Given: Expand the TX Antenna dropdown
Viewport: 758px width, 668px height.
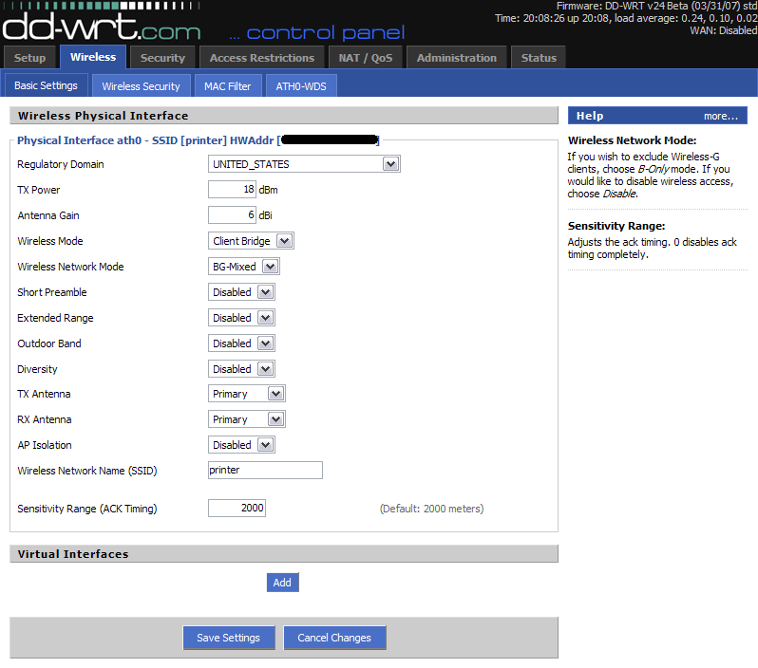Looking at the screenshot, I should tap(247, 394).
